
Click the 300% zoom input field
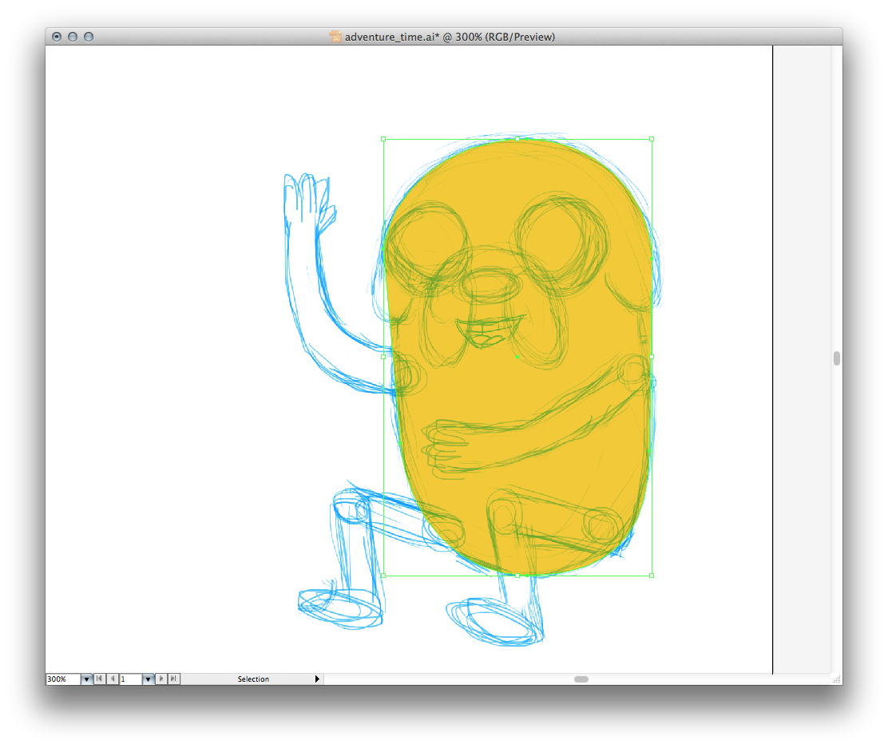click(x=62, y=679)
